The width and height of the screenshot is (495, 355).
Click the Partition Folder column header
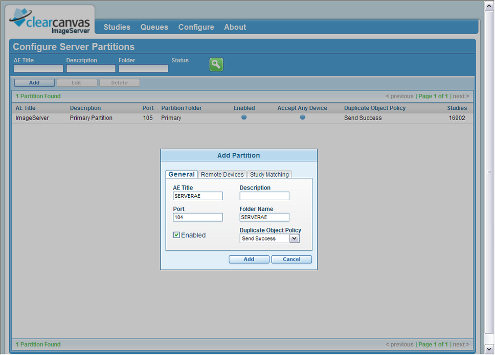click(x=182, y=108)
